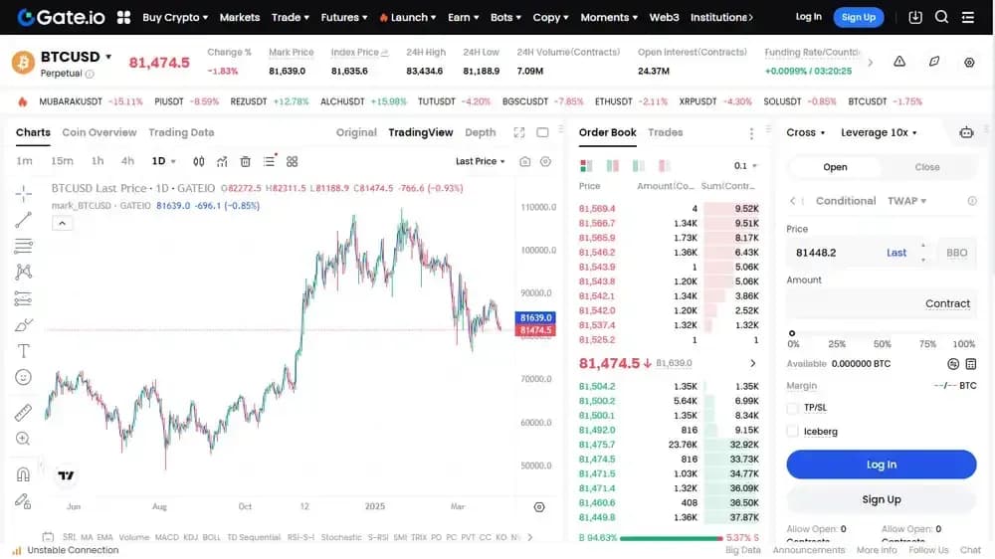Open the emoji icons tool
This screenshot has height=559, width=995.
24,378
